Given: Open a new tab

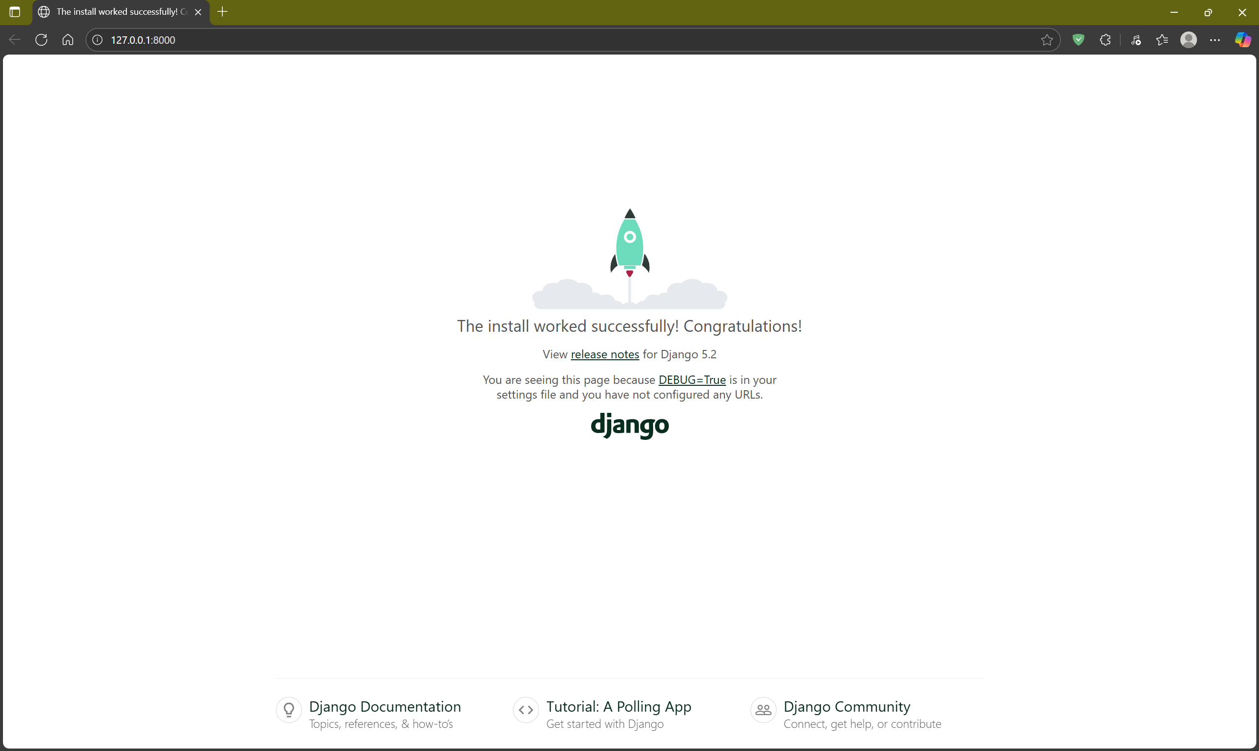Looking at the screenshot, I should point(222,12).
